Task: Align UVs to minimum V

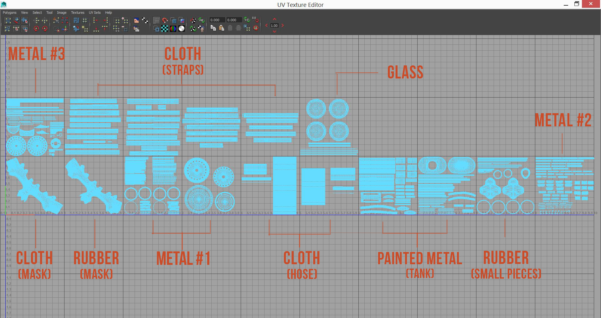Action: (96, 29)
